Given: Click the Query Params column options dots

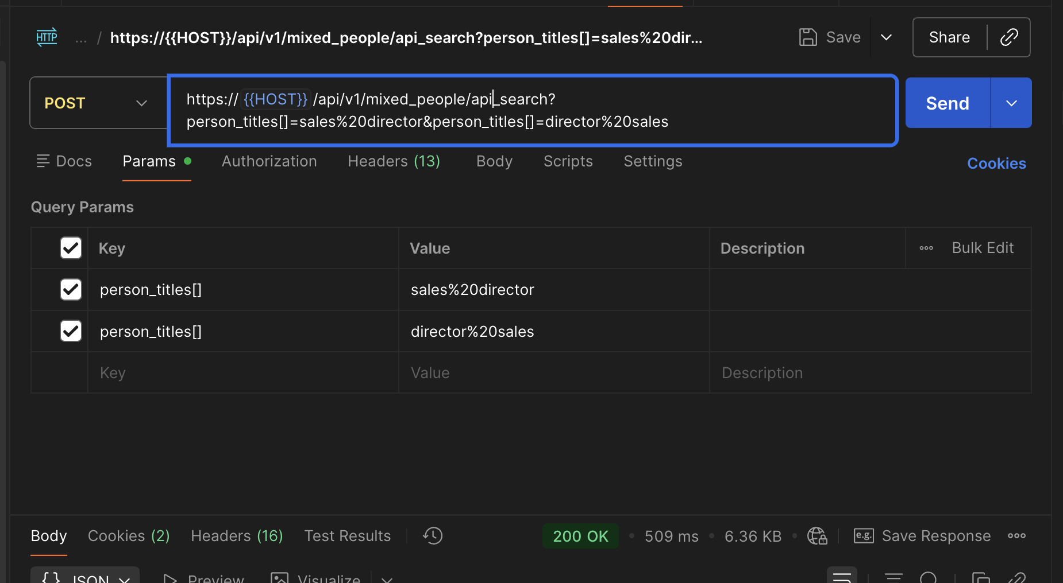Looking at the screenshot, I should [x=926, y=248].
